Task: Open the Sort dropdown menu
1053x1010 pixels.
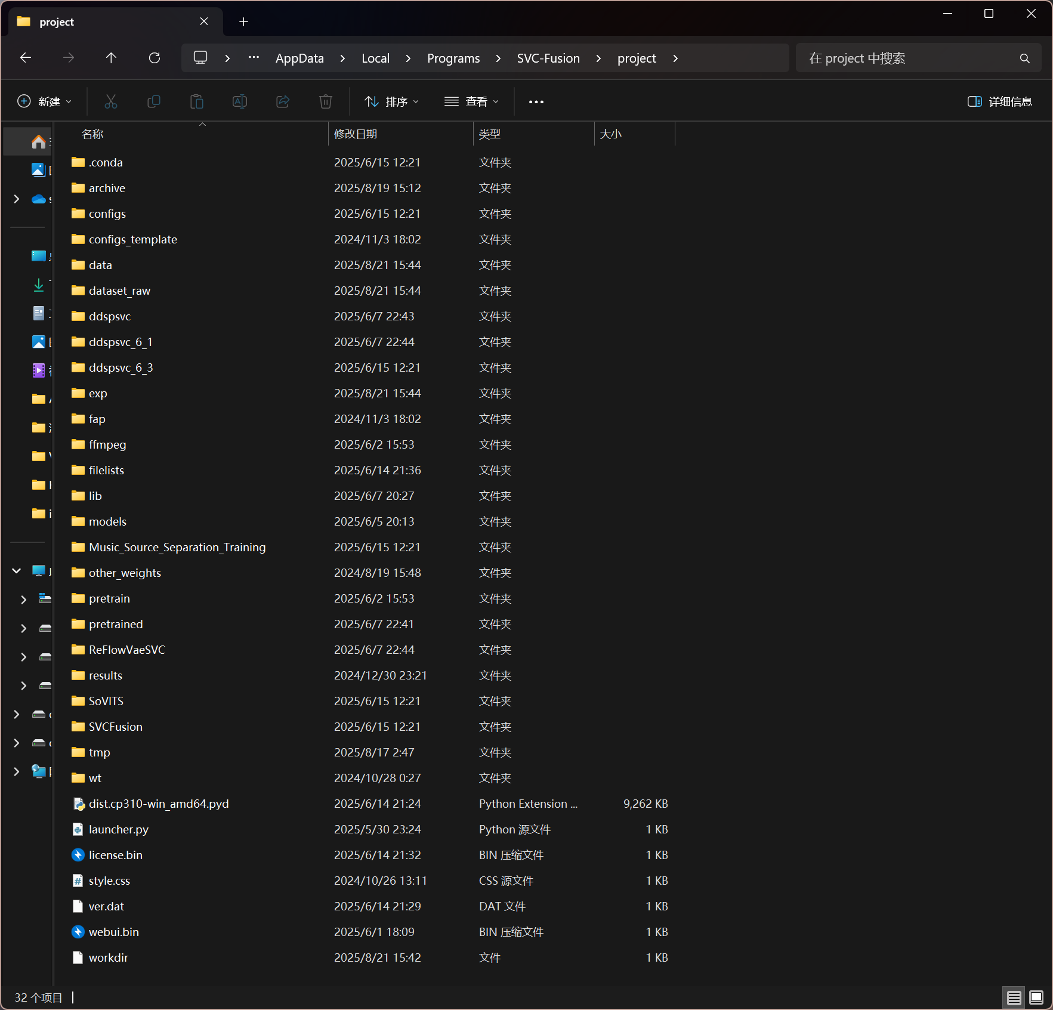Action: (x=391, y=101)
